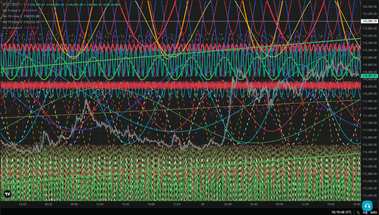Click the date label 10 on time axis

click(x=202, y=204)
